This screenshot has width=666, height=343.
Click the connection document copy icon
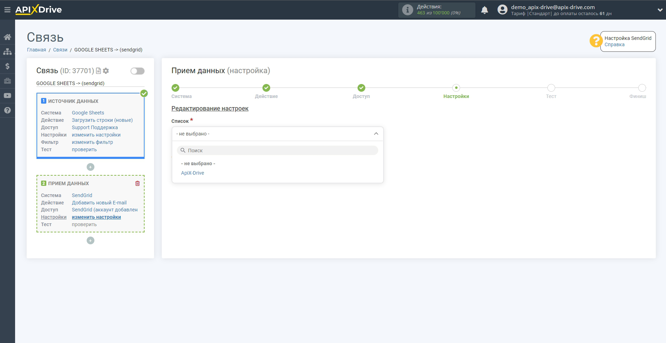(x=99, y=71)
